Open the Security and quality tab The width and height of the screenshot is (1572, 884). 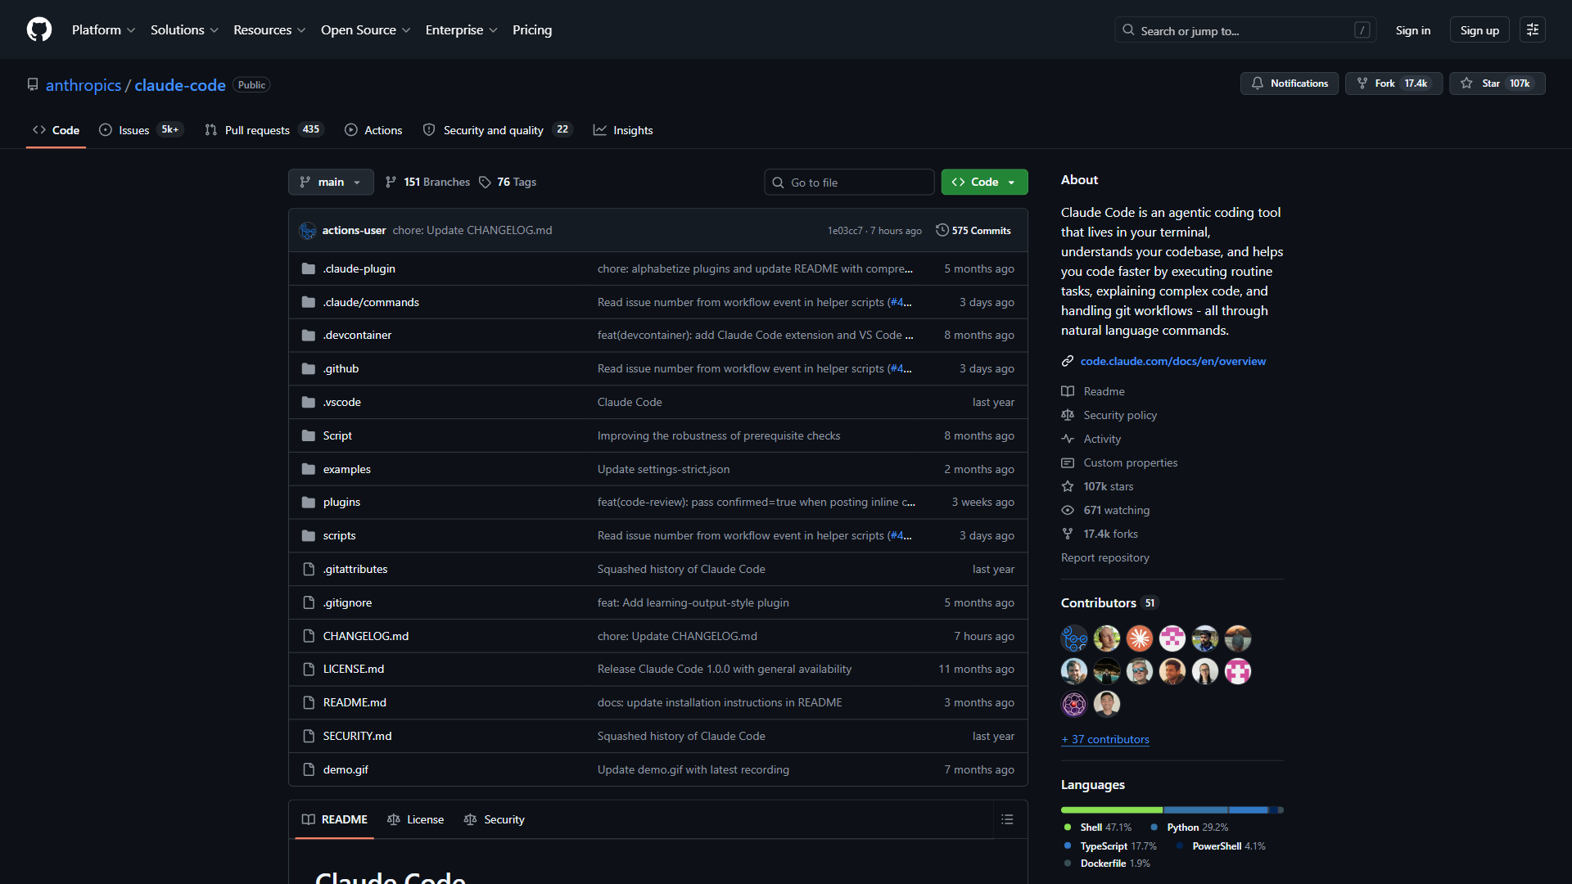coord(498,130)
